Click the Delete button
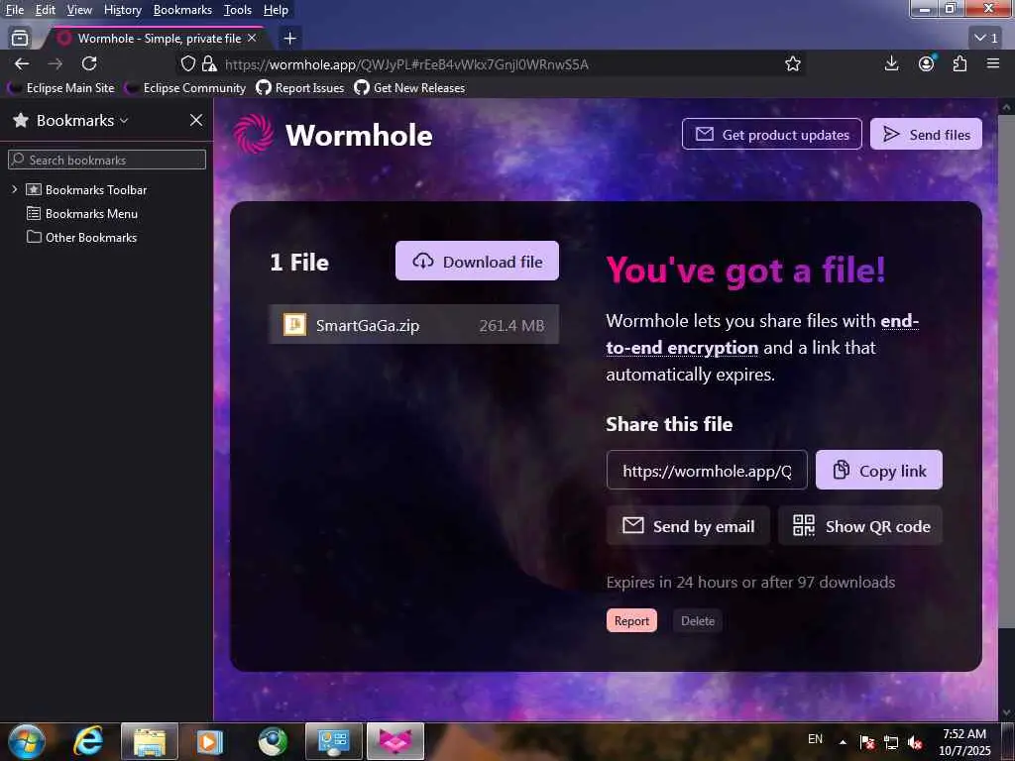The image size is (1015, 761). (x=698, y=620)
